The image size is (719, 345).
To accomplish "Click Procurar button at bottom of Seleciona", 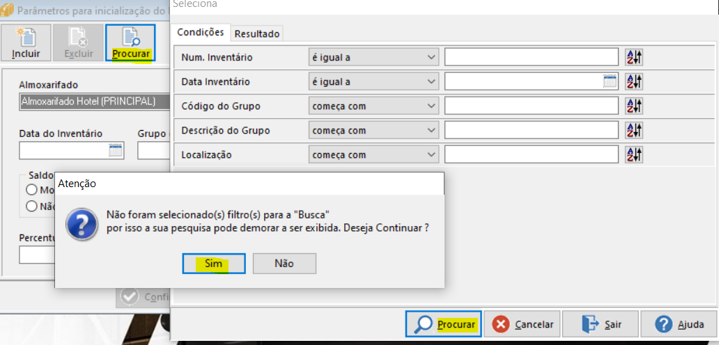I will click(x=443, y=324).
